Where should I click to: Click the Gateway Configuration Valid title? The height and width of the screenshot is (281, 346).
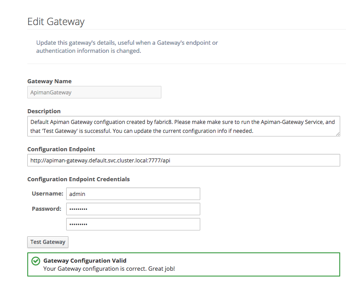pos(85,260)
